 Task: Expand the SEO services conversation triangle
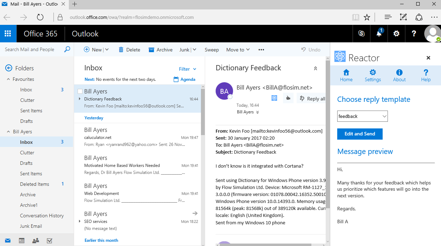(80, 222)
